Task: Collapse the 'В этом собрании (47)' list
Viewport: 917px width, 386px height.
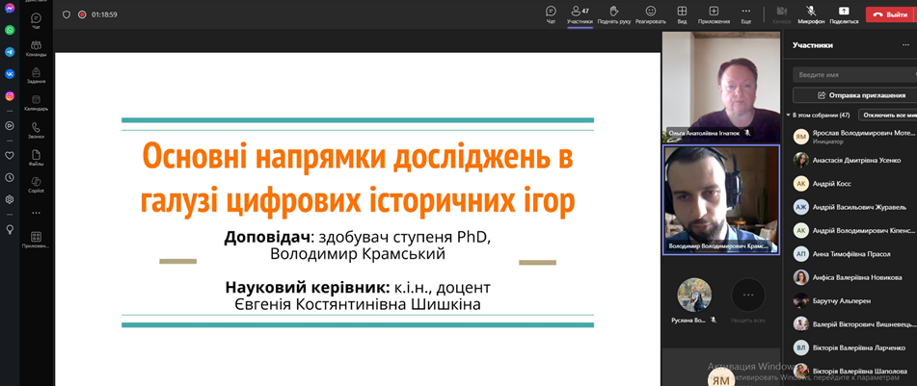Action: click(x=789, y=116)
